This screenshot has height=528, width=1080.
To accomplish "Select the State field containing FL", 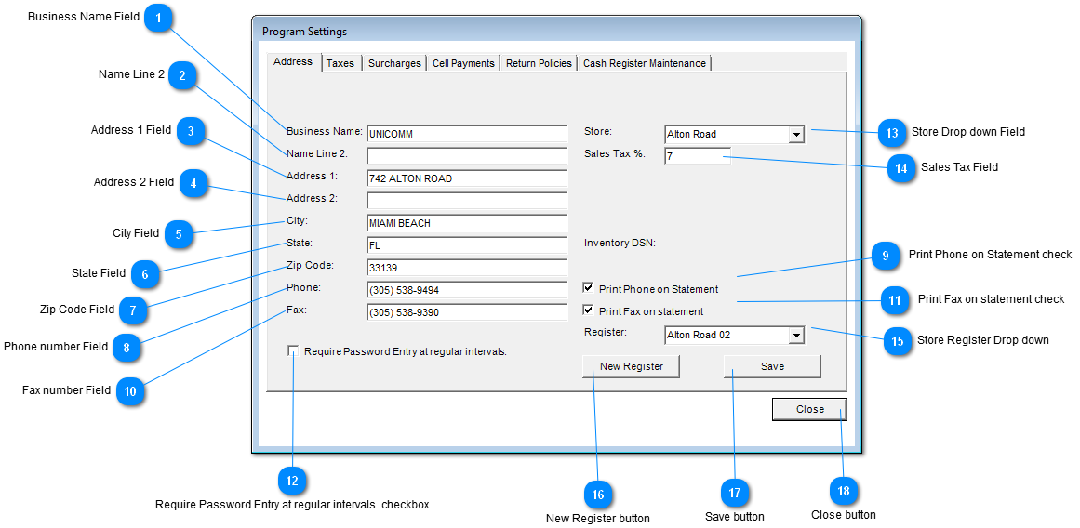I will [467, 245].
